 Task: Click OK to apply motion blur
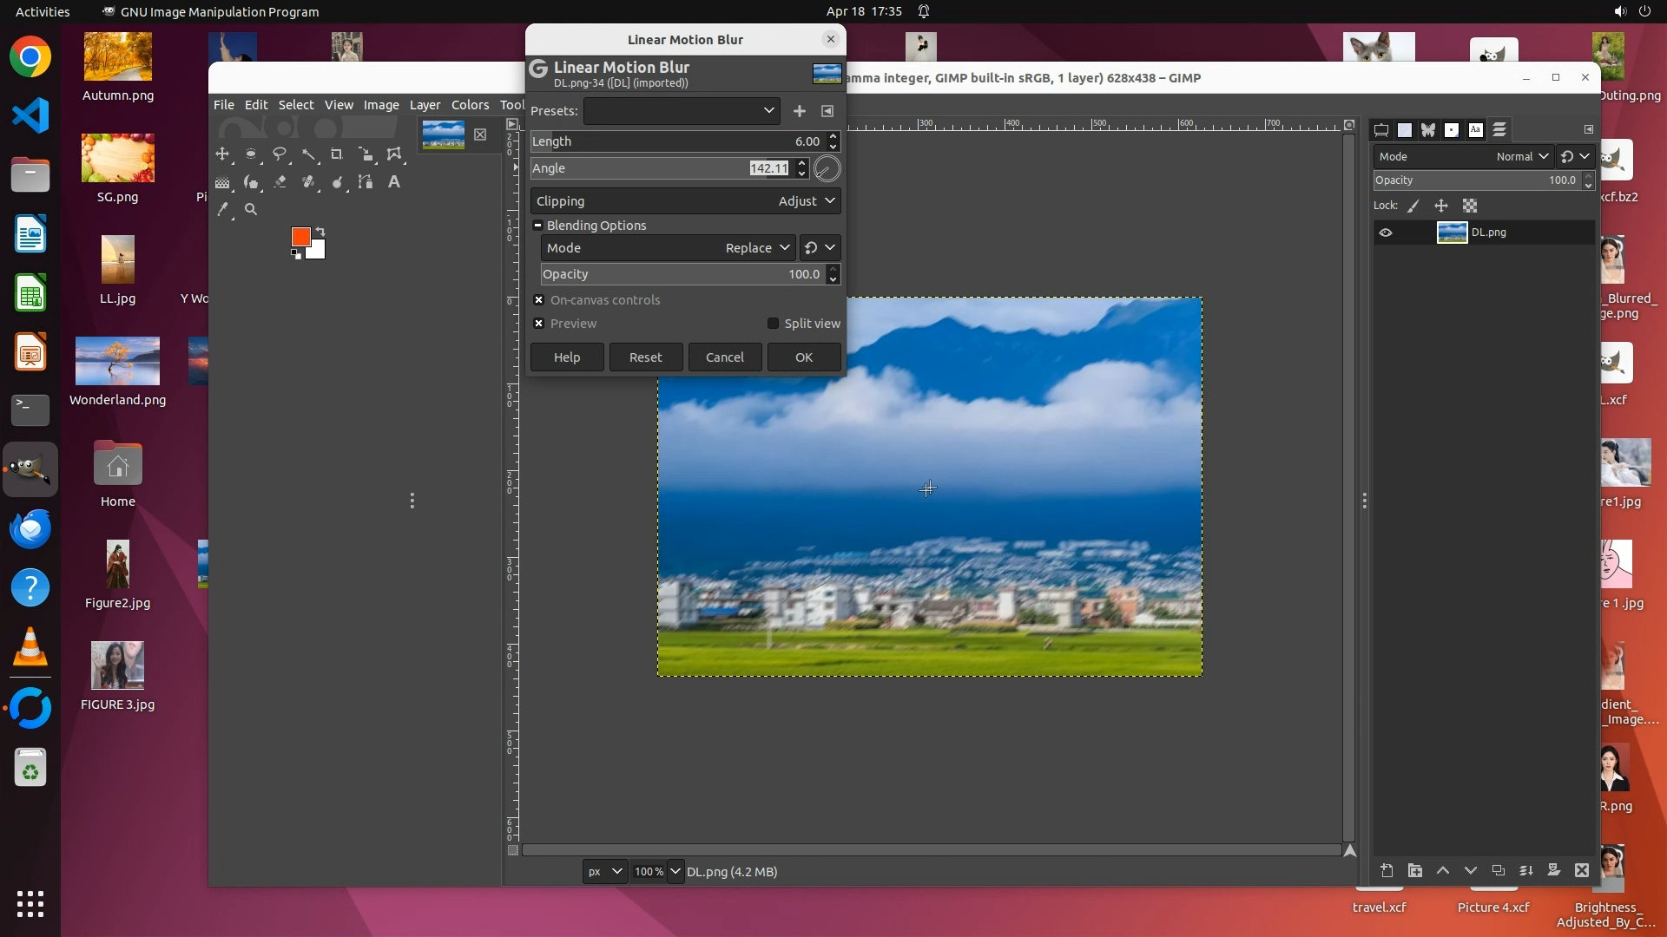coord(803,357)
